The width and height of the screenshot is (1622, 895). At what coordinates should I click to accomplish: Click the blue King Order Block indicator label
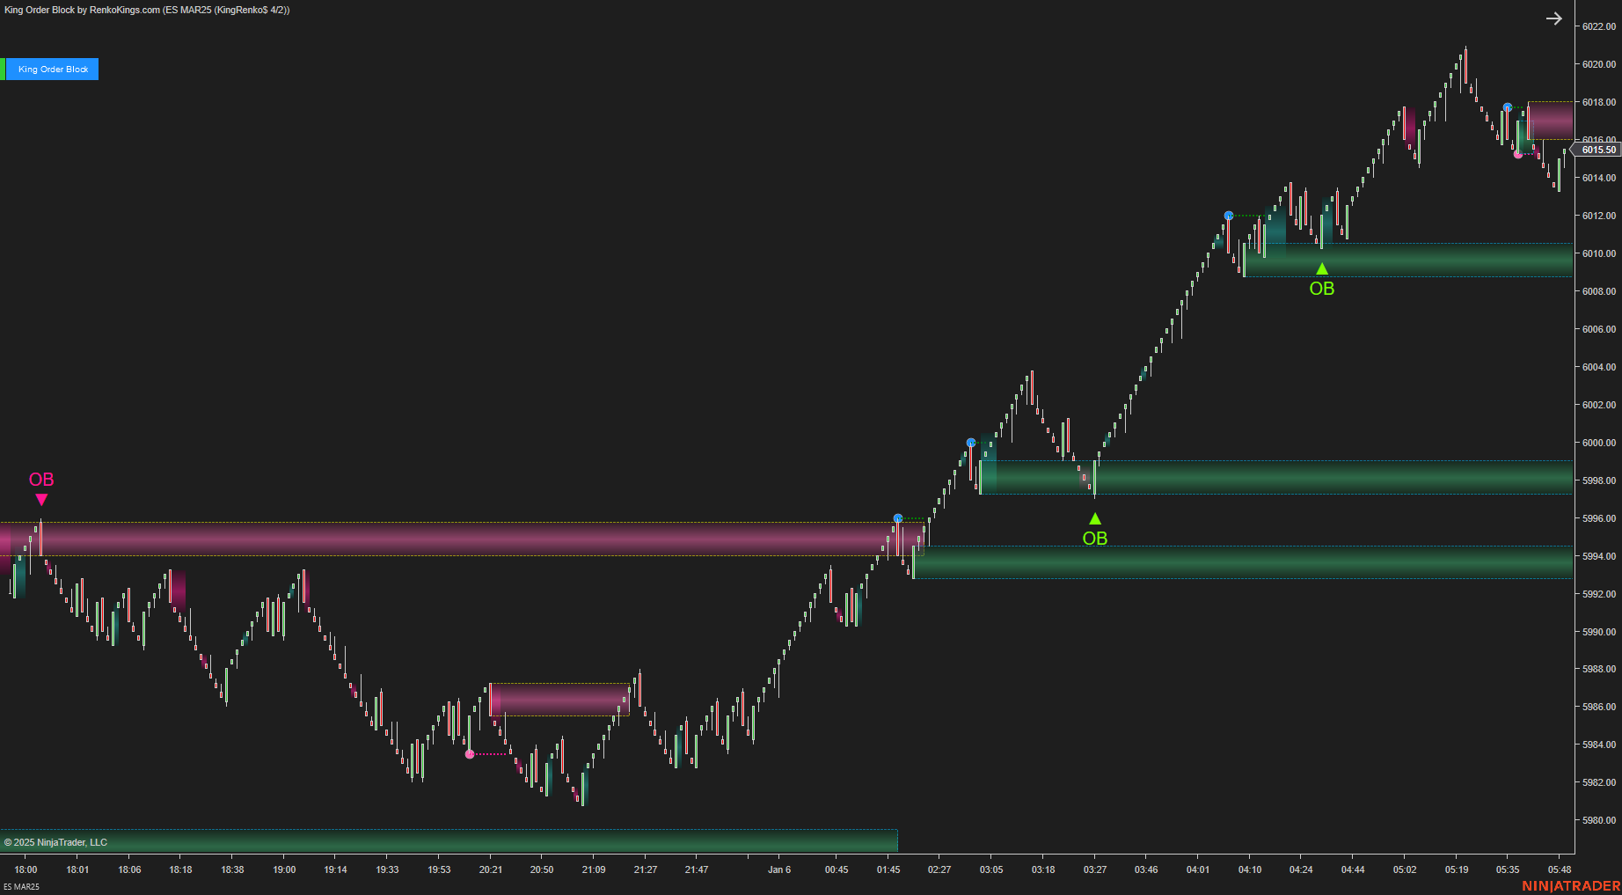[53, 69]
